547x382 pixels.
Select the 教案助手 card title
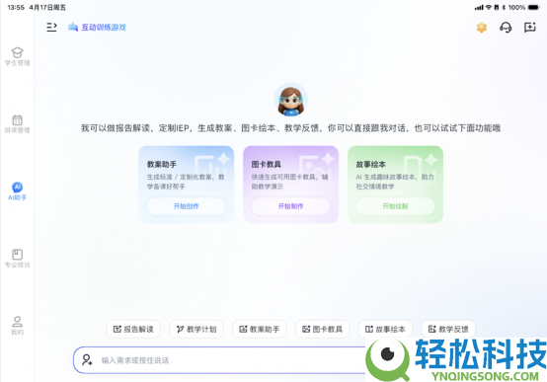coord(162,164)
